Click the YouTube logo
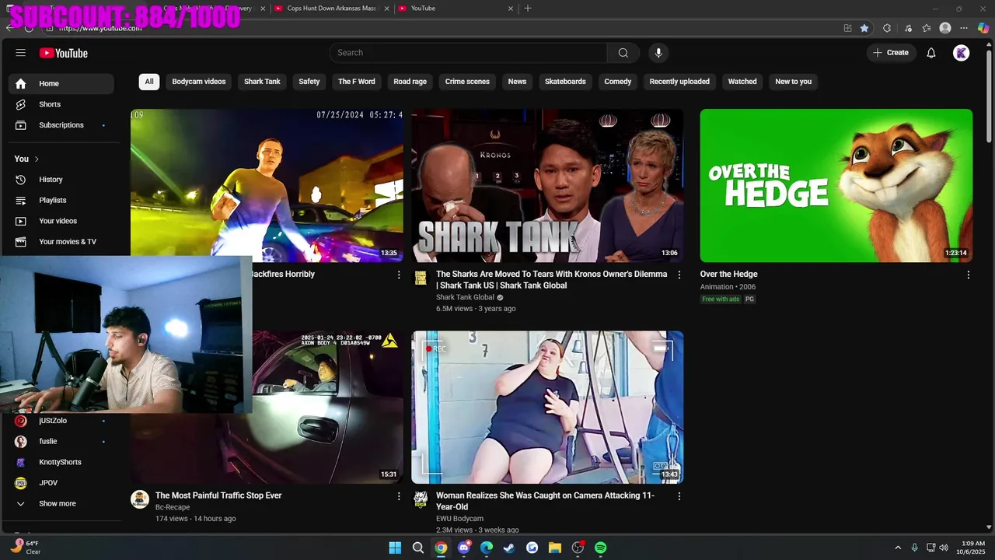This screenshot has width=995, height=560. (x=64, y=53)
